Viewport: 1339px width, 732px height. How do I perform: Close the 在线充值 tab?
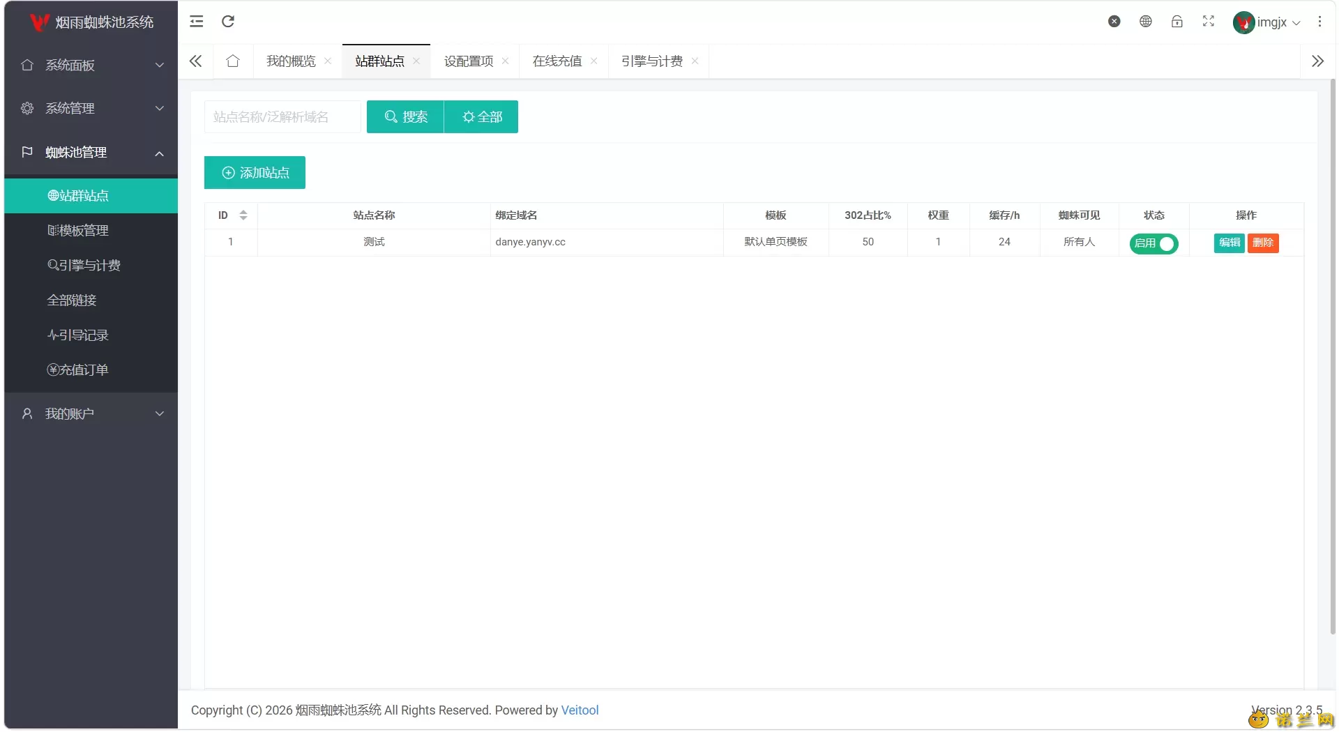point(593,61)
